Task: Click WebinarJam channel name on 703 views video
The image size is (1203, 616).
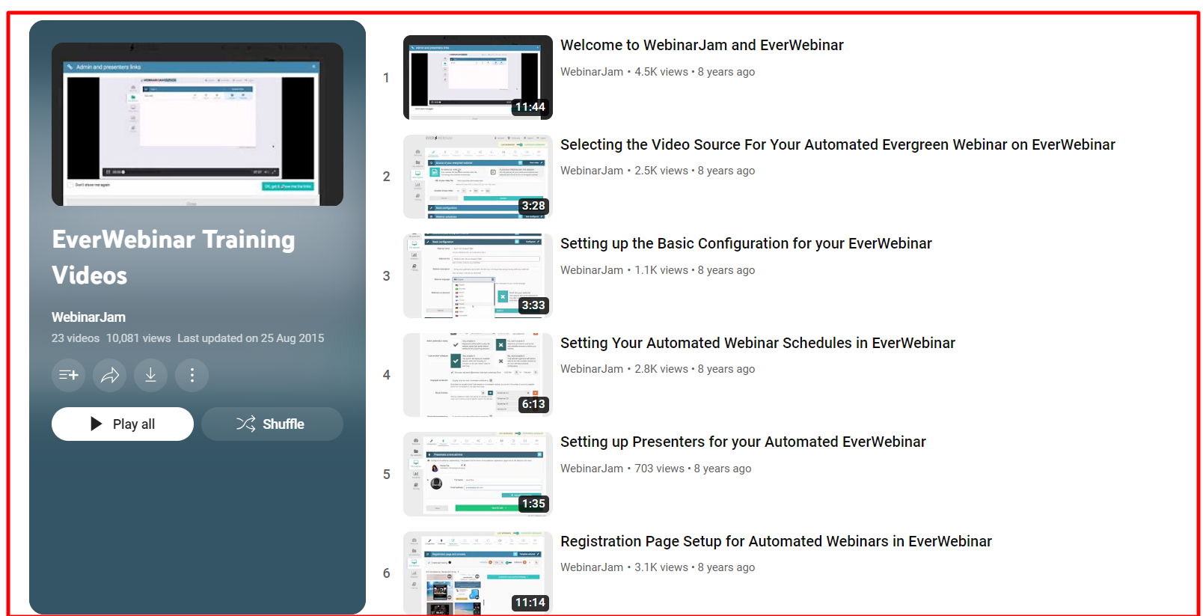Action: (x=592, y=469)
